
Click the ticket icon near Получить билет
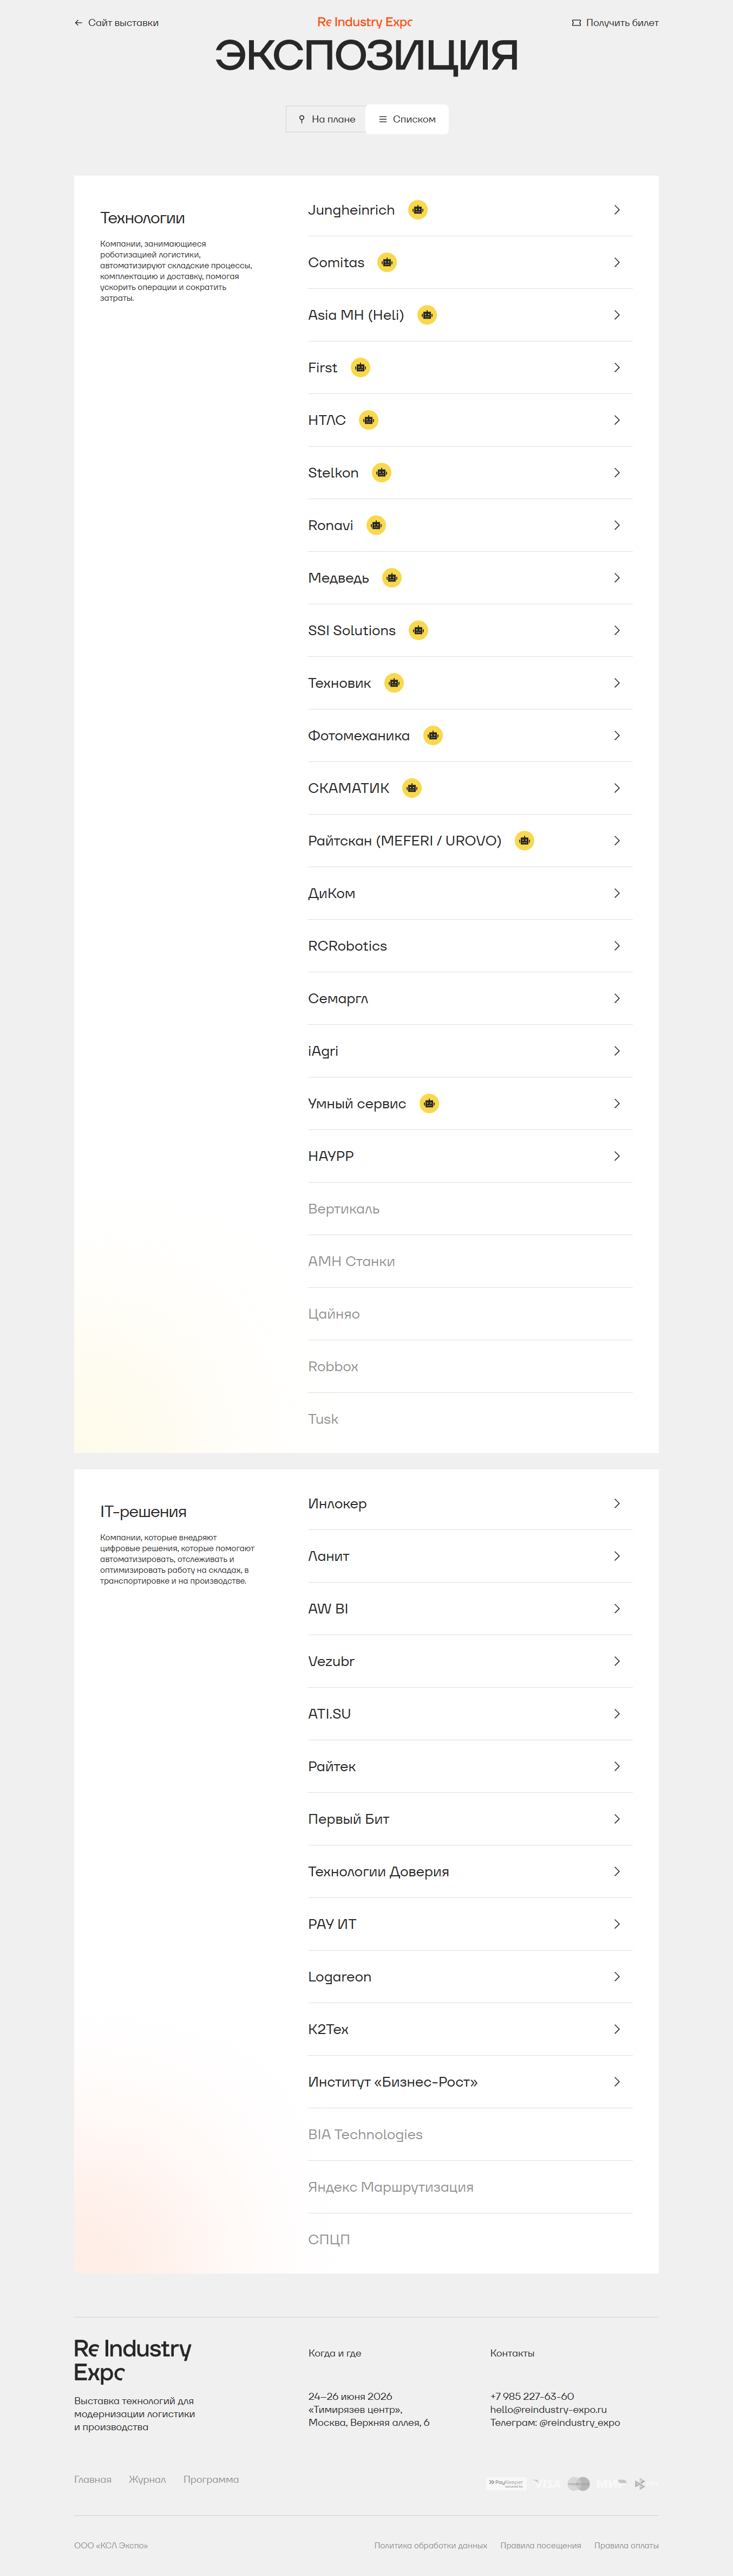576,23
